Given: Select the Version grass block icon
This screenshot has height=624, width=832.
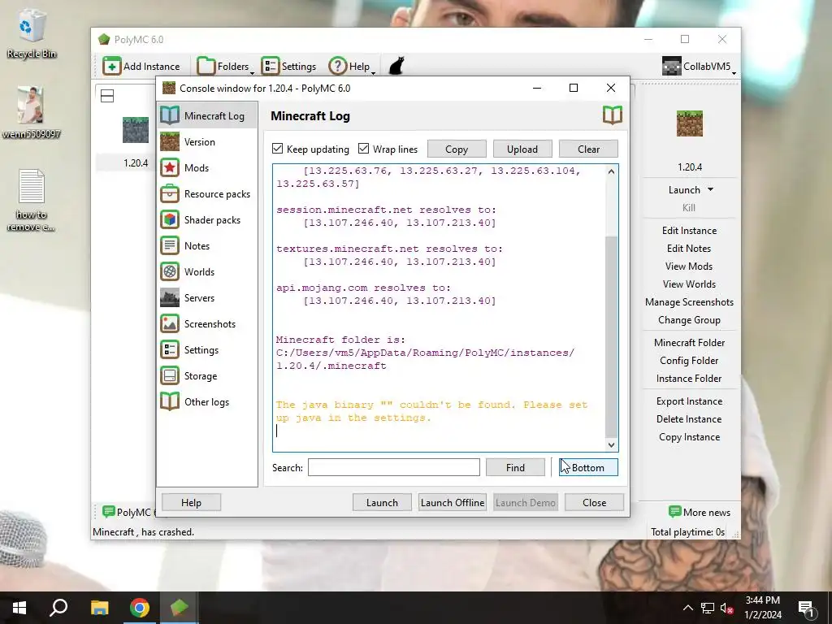Looking at the screenshot, I should (170, 141).
